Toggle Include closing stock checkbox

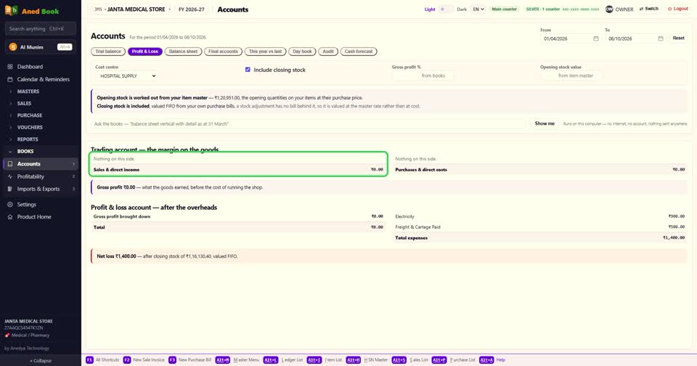pos(248,70)
